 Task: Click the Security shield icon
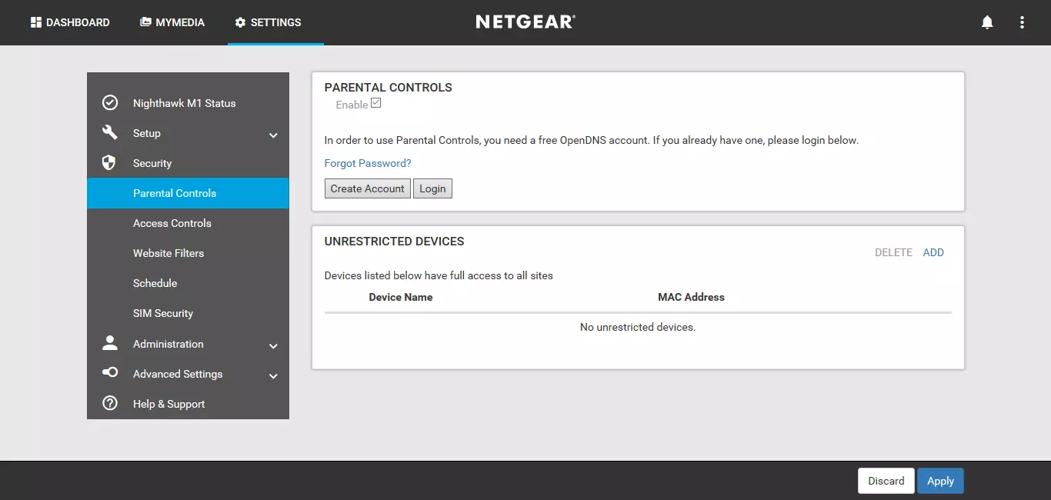(109, 162)
